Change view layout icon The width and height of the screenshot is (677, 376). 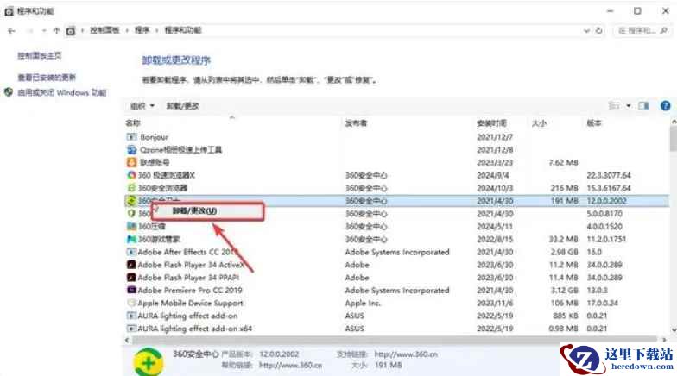tap(614, 105)
